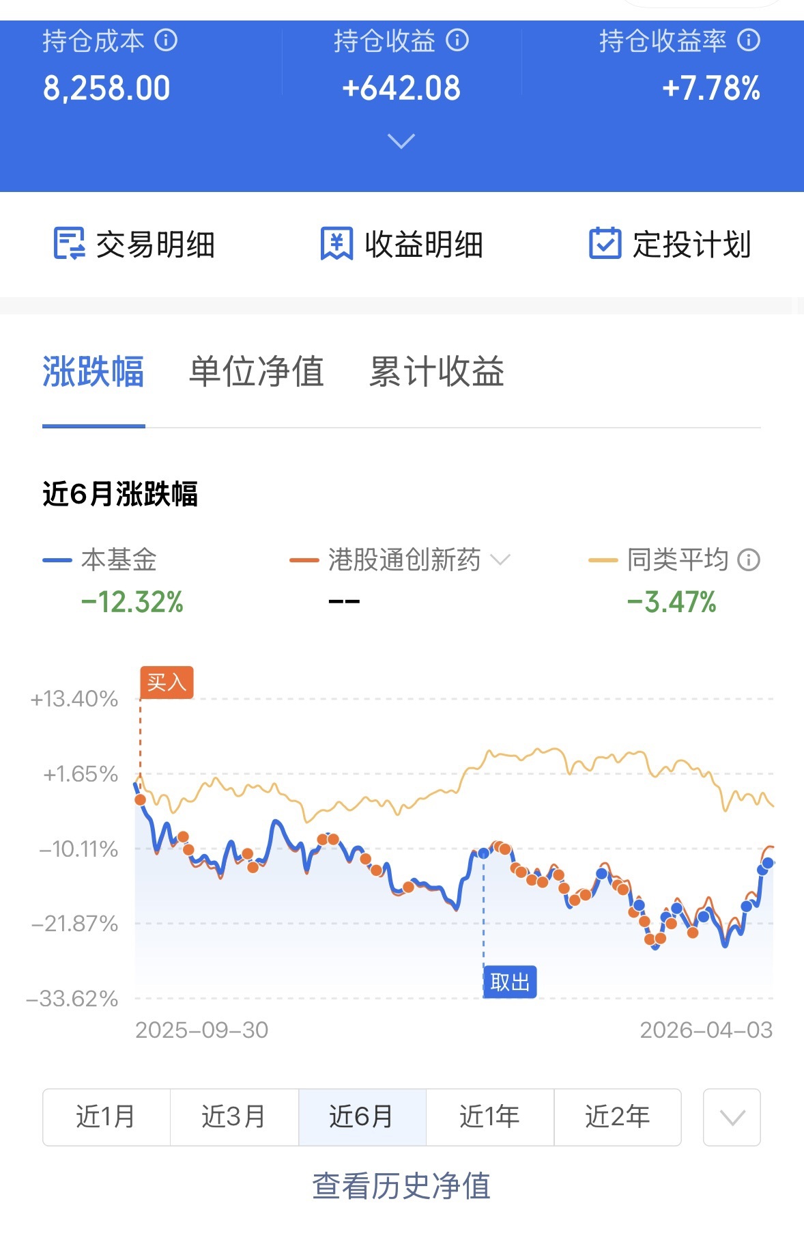Screen dimensions: 804x1238
Task: Open 港股通创新药 benchmark dropdown
Action: click(500, 560)
